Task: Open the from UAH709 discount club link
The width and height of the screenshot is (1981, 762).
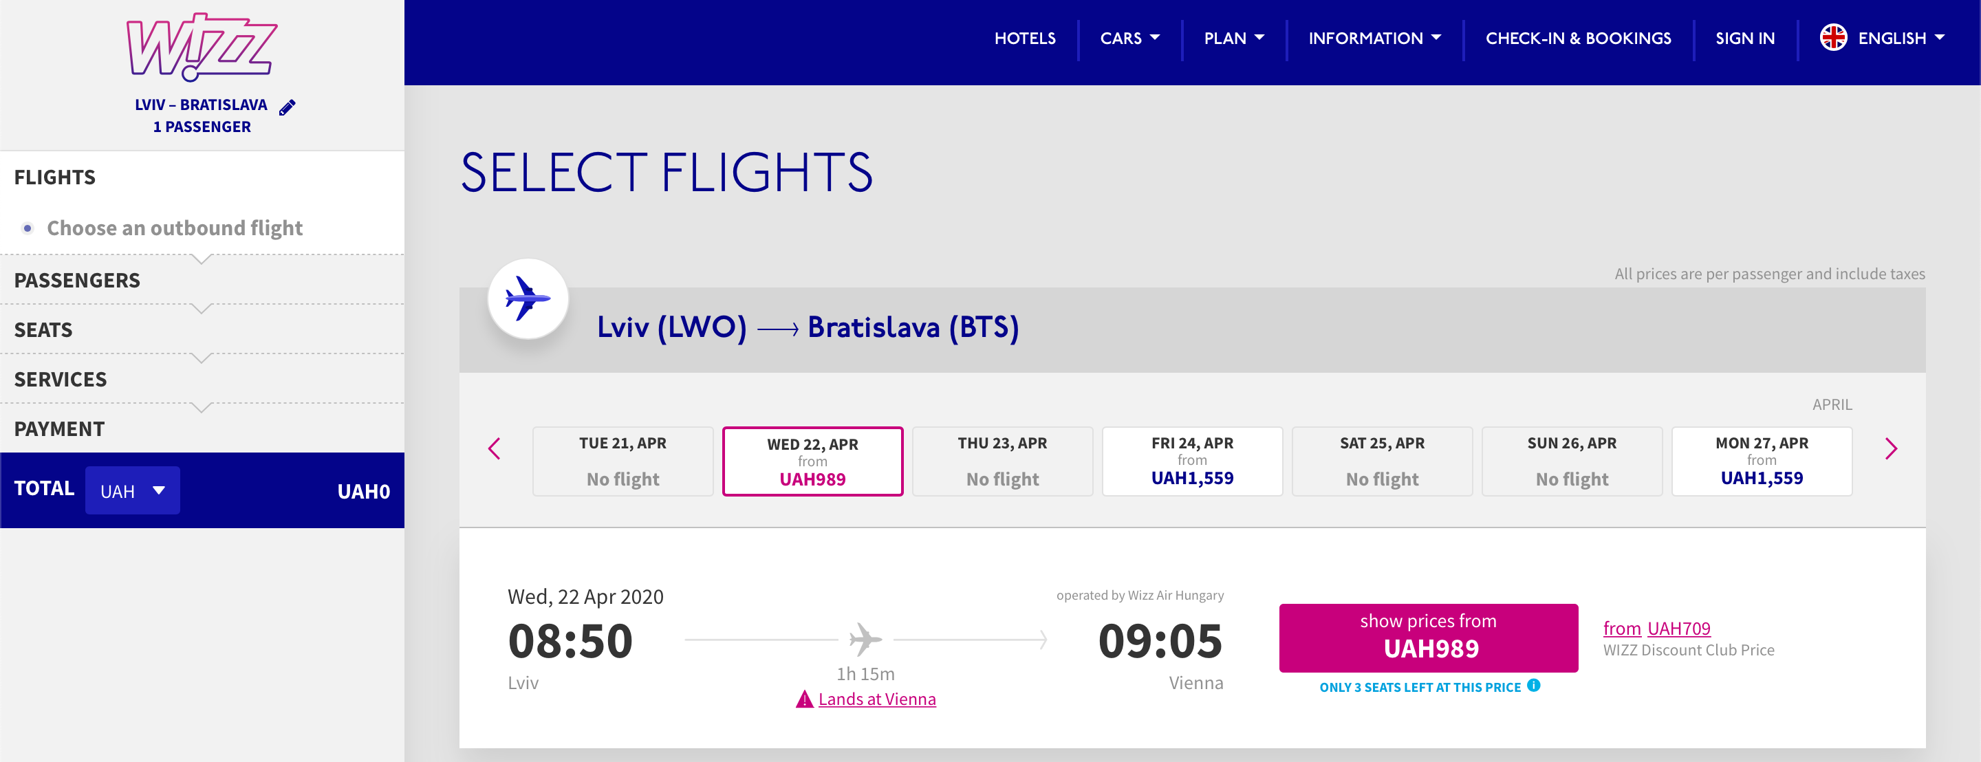Action: pos(1656,628)
